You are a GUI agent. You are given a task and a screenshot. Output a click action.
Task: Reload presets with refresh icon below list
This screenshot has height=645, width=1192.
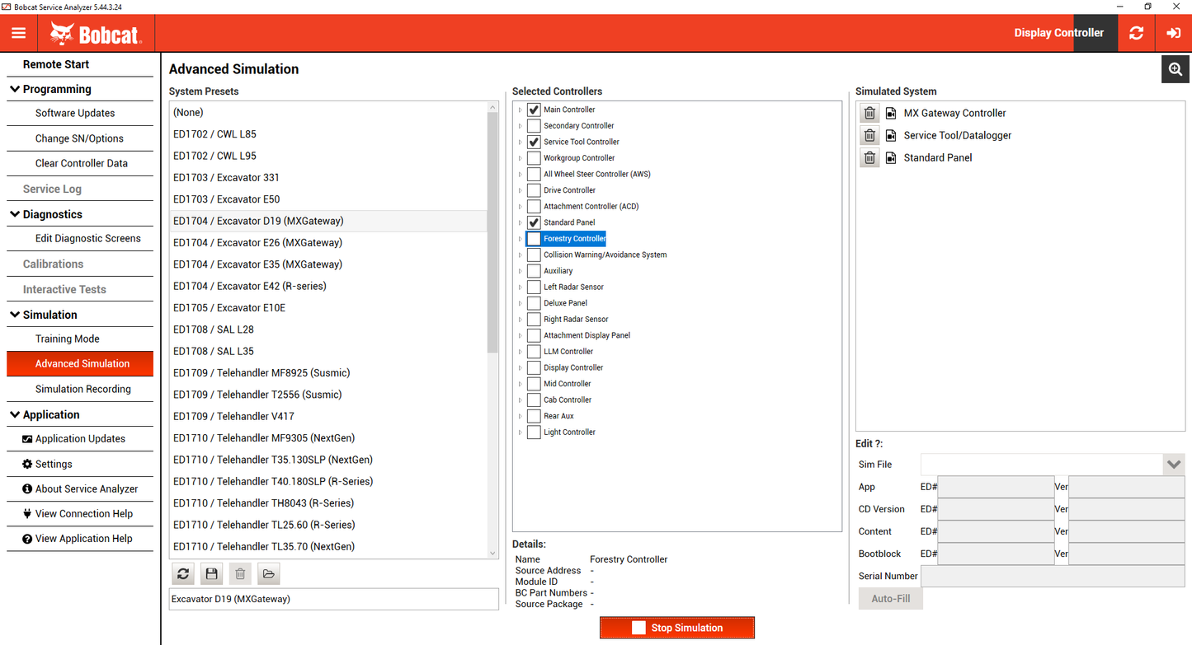click(x=183, y=573)
